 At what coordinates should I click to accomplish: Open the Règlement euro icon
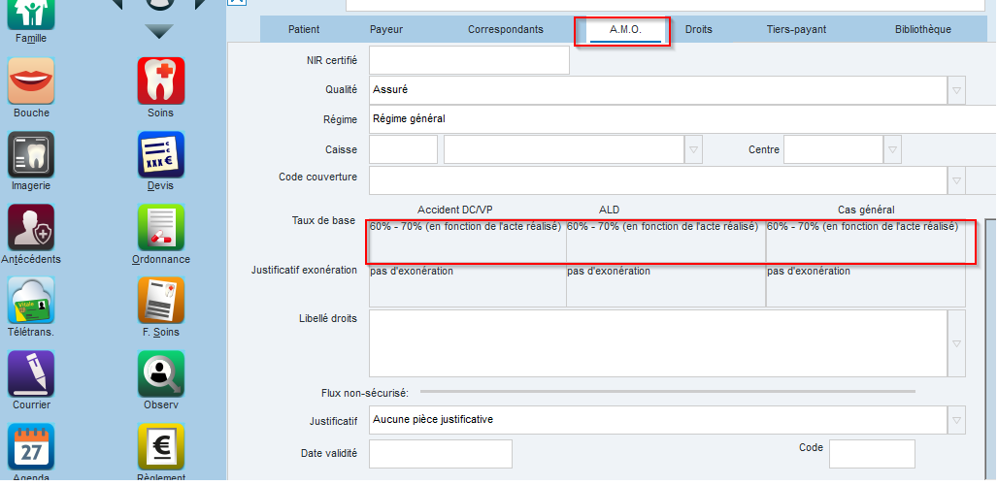point(161,447)
